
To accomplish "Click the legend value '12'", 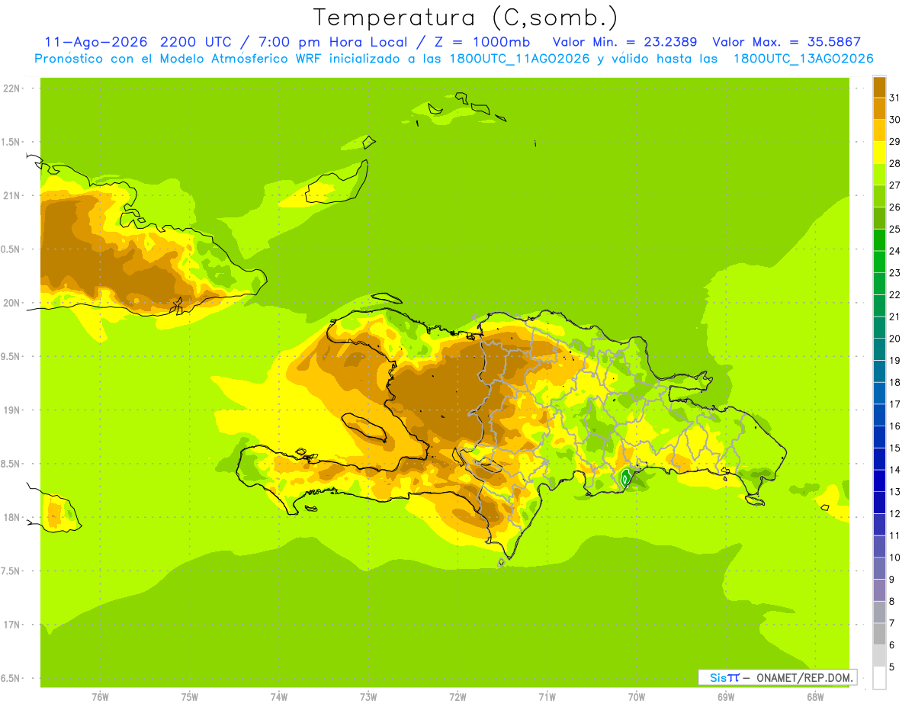I will point(895,514).
